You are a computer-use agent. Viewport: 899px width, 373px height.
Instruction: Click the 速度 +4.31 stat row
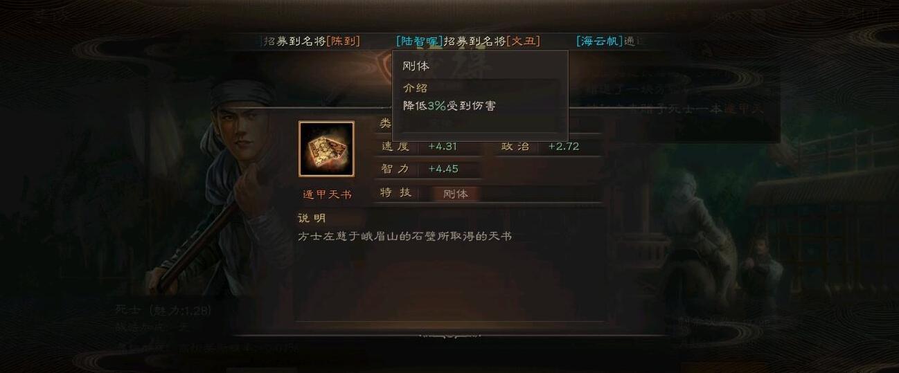431,147
